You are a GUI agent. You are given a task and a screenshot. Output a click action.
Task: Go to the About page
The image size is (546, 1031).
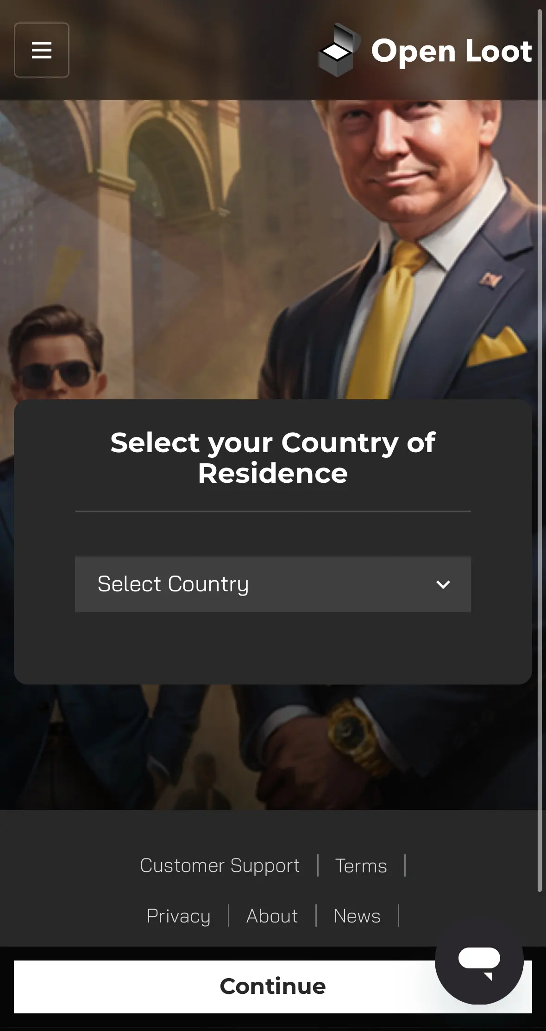click(272, 916)
